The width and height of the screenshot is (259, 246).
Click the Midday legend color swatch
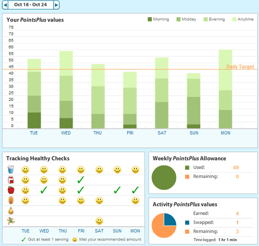point(178,19)
